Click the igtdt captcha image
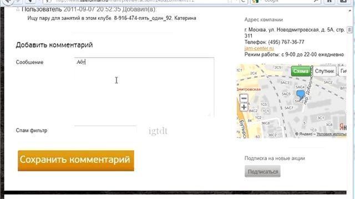 (158, 131)
